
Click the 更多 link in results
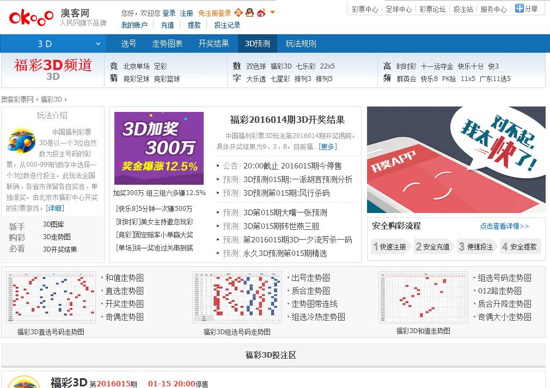pyautogui.click(x=328, y=147)
